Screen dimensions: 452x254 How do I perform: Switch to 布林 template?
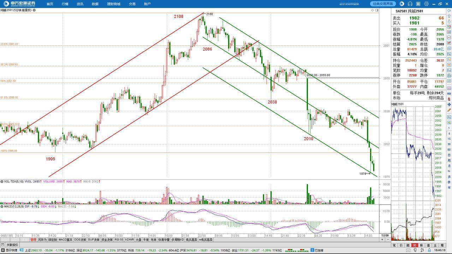tap(154, 240)
